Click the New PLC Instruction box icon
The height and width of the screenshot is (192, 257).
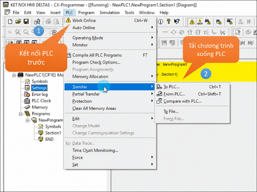click(x=190, y=32)
